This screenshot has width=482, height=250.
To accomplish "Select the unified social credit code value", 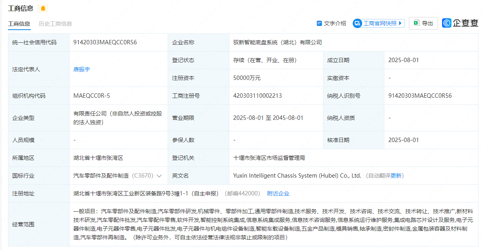I will [x=105, y=42].
